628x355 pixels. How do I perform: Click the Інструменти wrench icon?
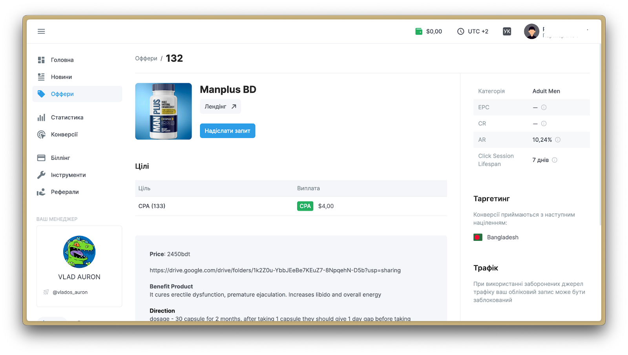click(x=41, y=175)
